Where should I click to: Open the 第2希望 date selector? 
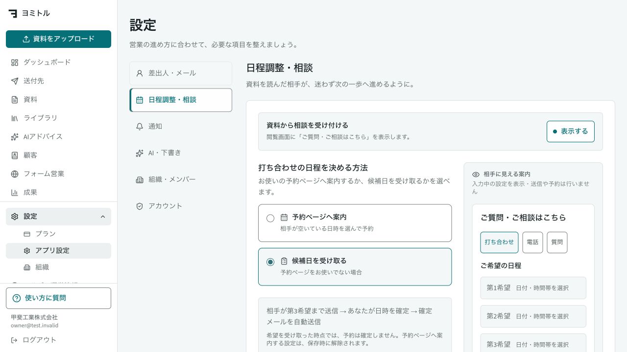pyautogui.click(x=533, y=316)
